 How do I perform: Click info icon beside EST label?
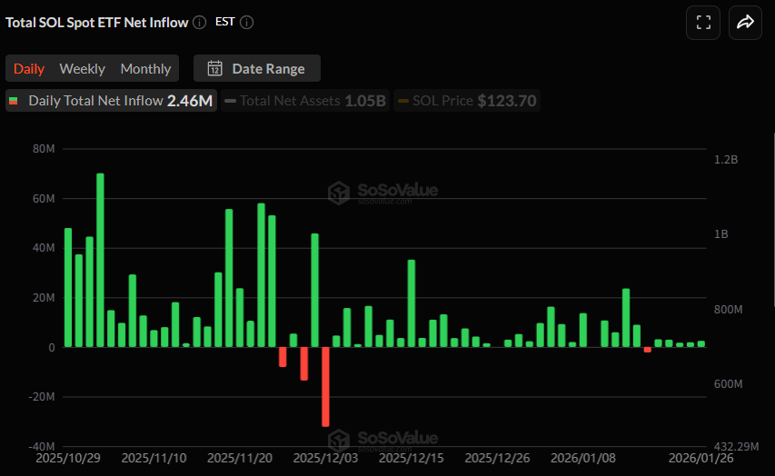pyautogui.click(x=247, y=23)
